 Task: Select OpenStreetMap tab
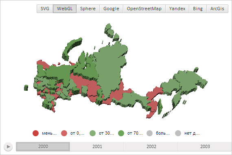(x=144, y=9)
